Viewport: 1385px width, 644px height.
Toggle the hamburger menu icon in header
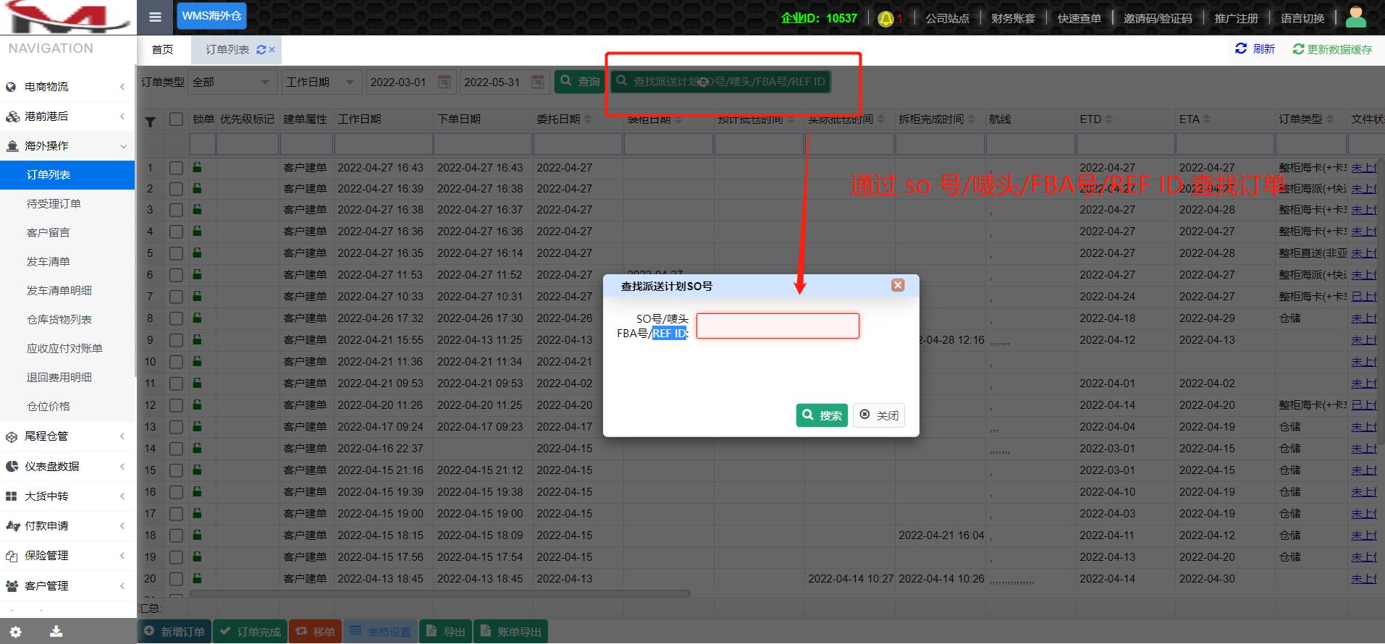155,17
